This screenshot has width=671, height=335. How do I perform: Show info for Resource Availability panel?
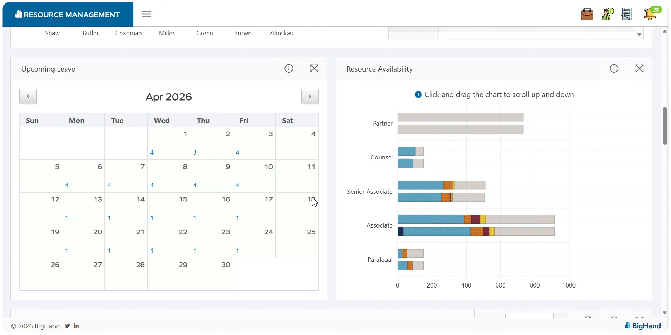click(x=614, y=68)
